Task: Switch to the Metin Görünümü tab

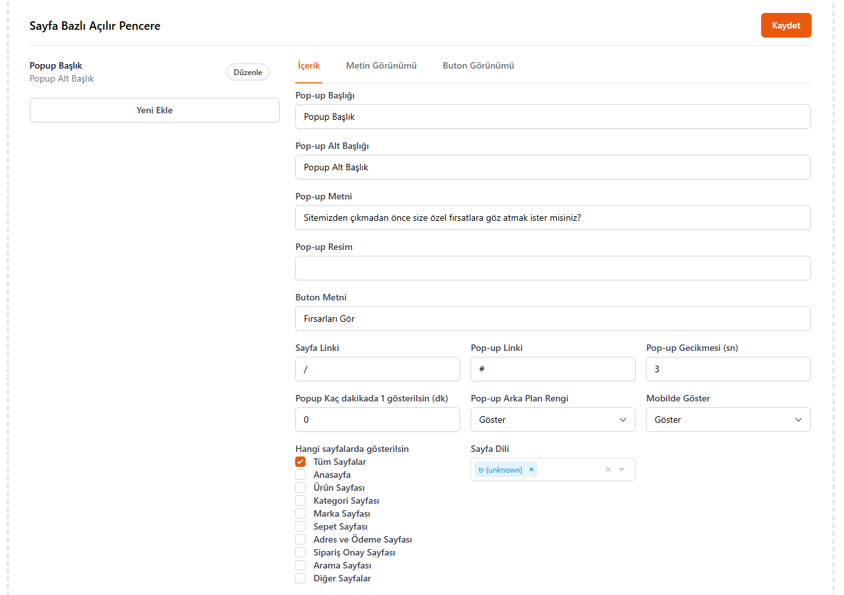Action: (x=381, y=66)
